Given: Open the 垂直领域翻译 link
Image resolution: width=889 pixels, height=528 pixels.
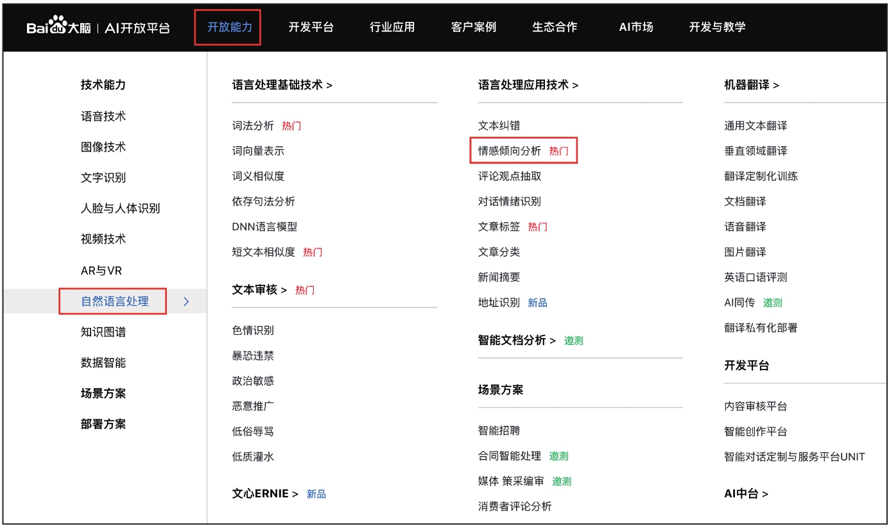Looking at the screenshot, I should (755, 151).
